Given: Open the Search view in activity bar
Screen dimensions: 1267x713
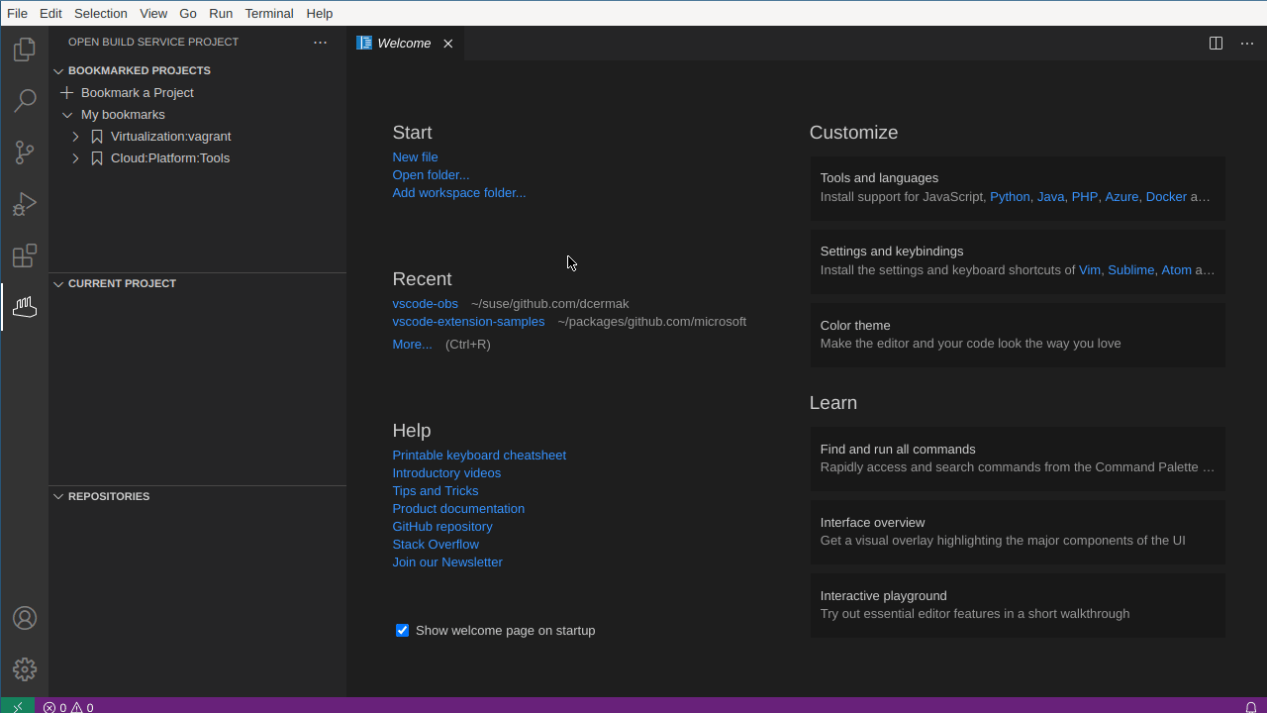Looking at the screenshot, I should point(25,101).
